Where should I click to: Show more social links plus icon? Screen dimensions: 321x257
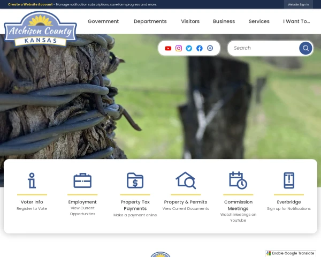(210, 48)
